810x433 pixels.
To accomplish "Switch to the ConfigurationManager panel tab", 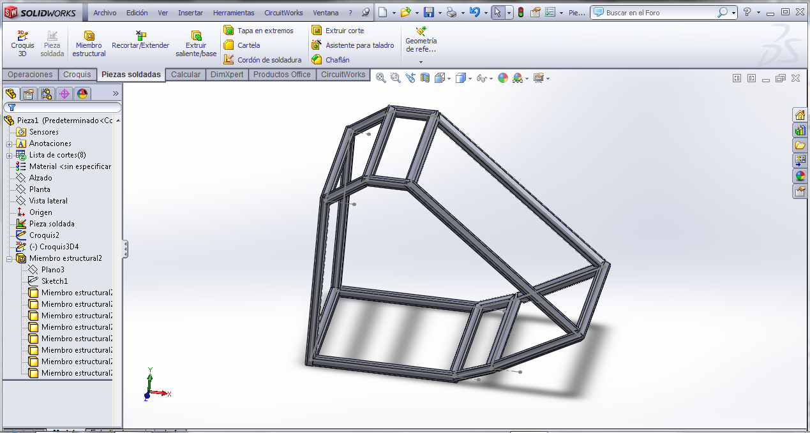I will tap(46, 94).
